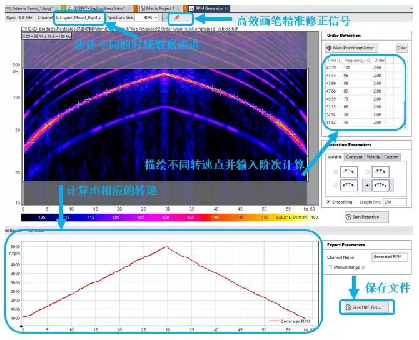The height and width of the screenshot is (340, 419).
Task: Open the Channel dropdown Engine_Mount_Right_z
Action: pyautogui.click(x=78, y=17)
